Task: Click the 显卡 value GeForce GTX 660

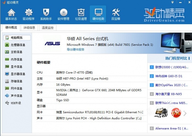Action: coord(99,92)
